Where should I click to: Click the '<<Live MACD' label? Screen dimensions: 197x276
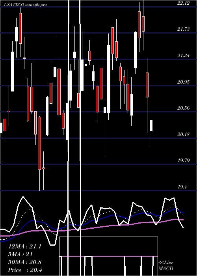click(166, 266)
